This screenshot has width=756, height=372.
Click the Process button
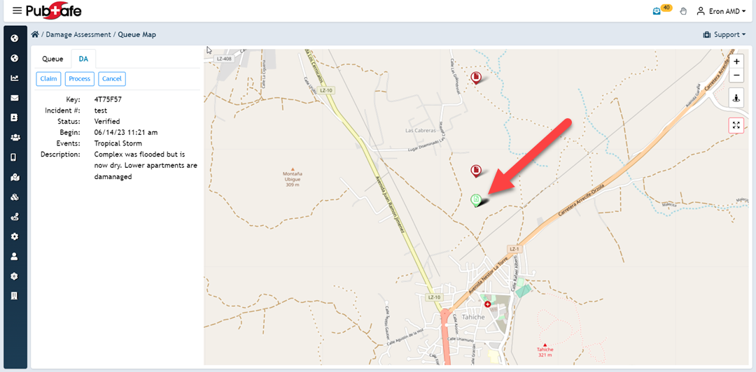(80, 79)
